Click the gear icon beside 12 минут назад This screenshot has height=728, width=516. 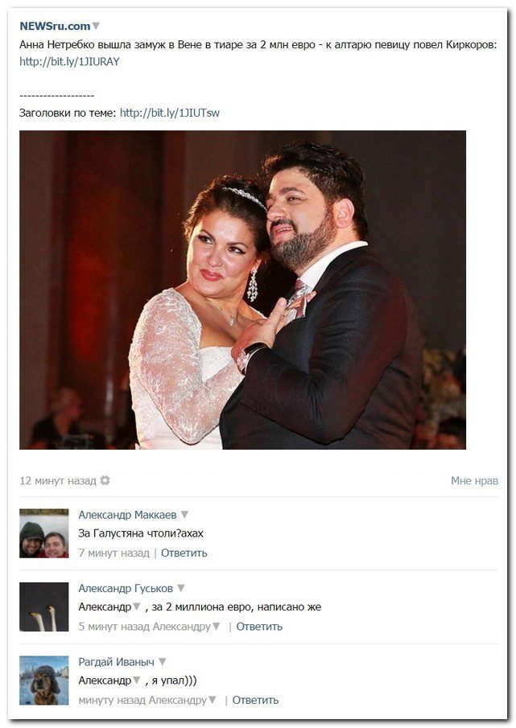[105, 480]
